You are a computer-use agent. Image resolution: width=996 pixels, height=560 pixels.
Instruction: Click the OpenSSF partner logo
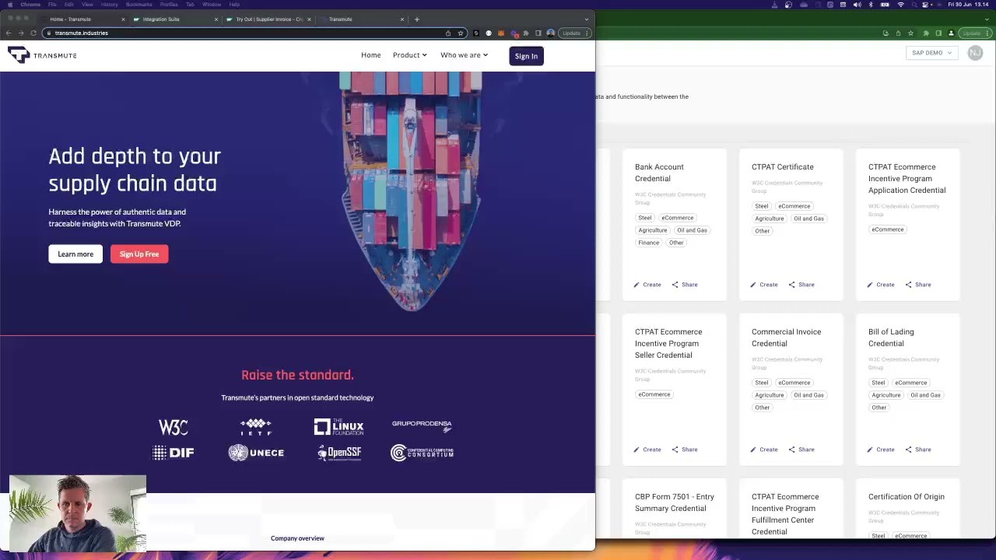(x=339, y=453)
